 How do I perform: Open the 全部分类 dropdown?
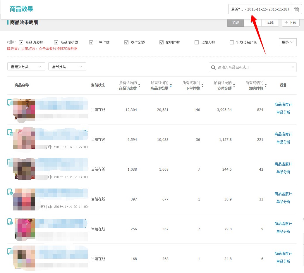pos(67,67)
